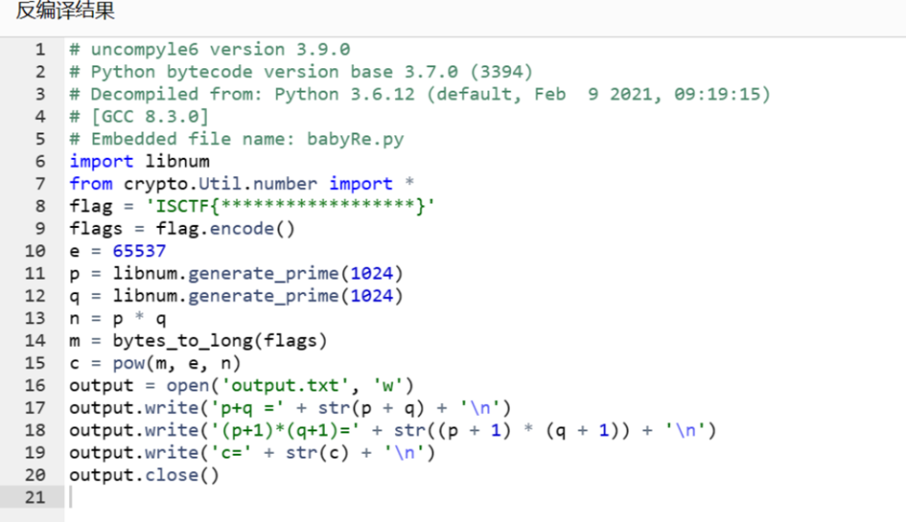Click the value 65537 on line 10
This screenshot has height=522, width=906.
coord(139,251)
